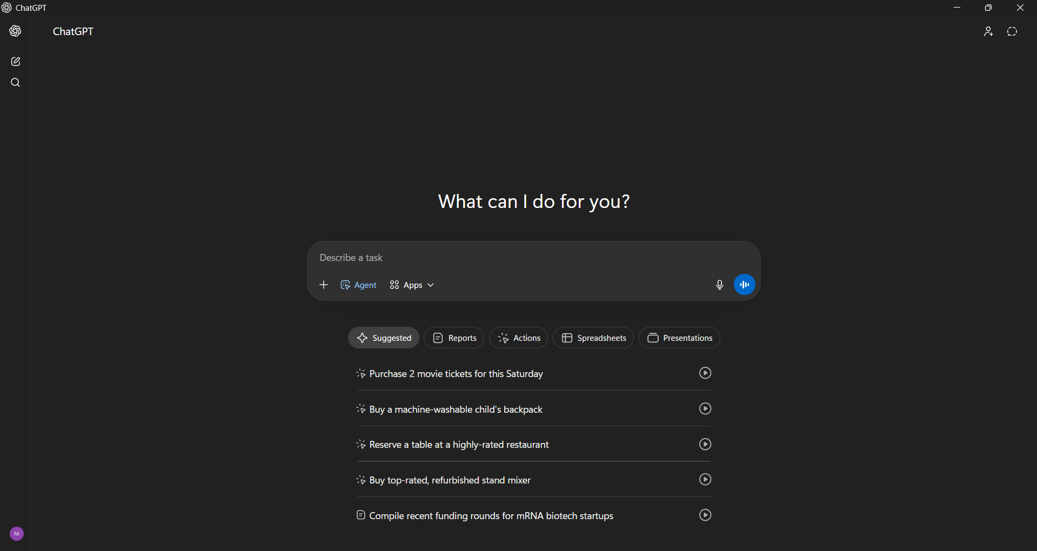Screen dimensions: 1037x551
Task: Expand the Apps dropdown
Action: click(x=412, y=285)
